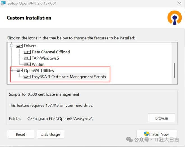Select OpenSSL Utilities feature label
Screen dimensions: 185x147
[x=39, y=70]
